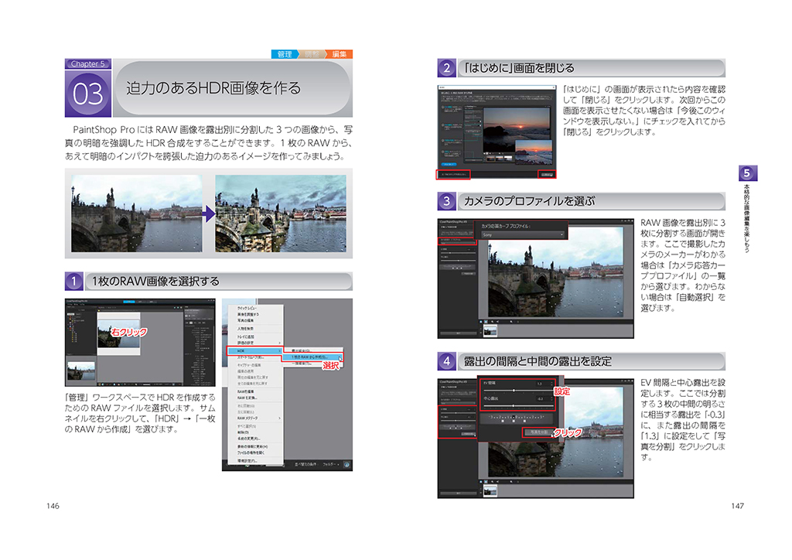Click the info icon at context menu screenshot corner
The width and height of the screenshot is (792, 560).
346,465
